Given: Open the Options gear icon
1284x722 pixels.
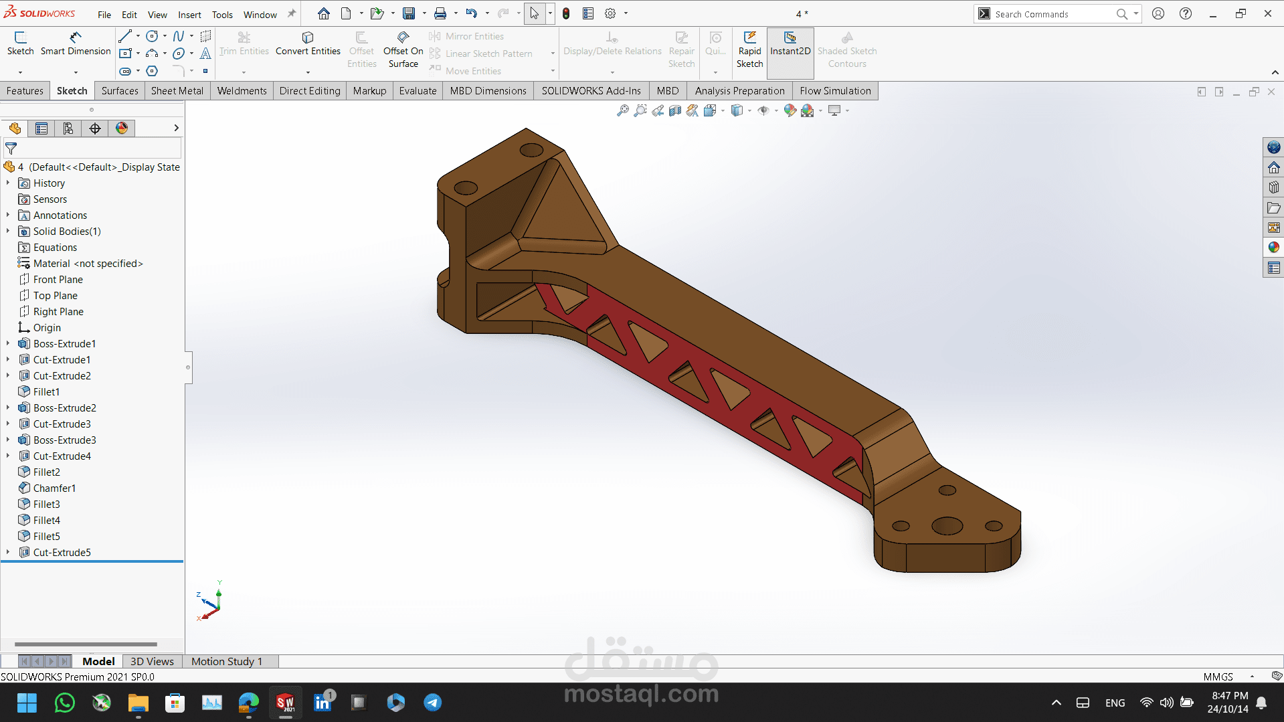Looking at the screenshot, I should tap(610, 13).
